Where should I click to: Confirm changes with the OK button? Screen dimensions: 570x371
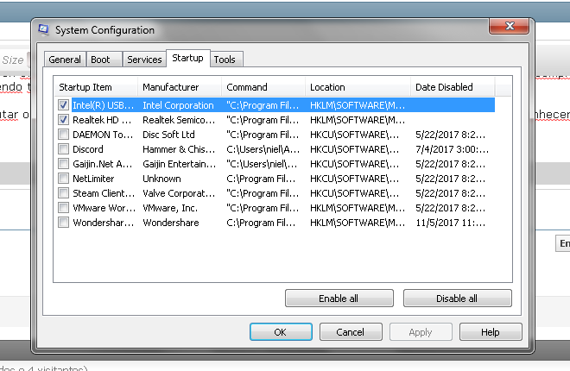click(x=281, y=332)
